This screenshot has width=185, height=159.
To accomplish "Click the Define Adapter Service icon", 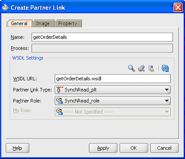I will coord(151,68).
